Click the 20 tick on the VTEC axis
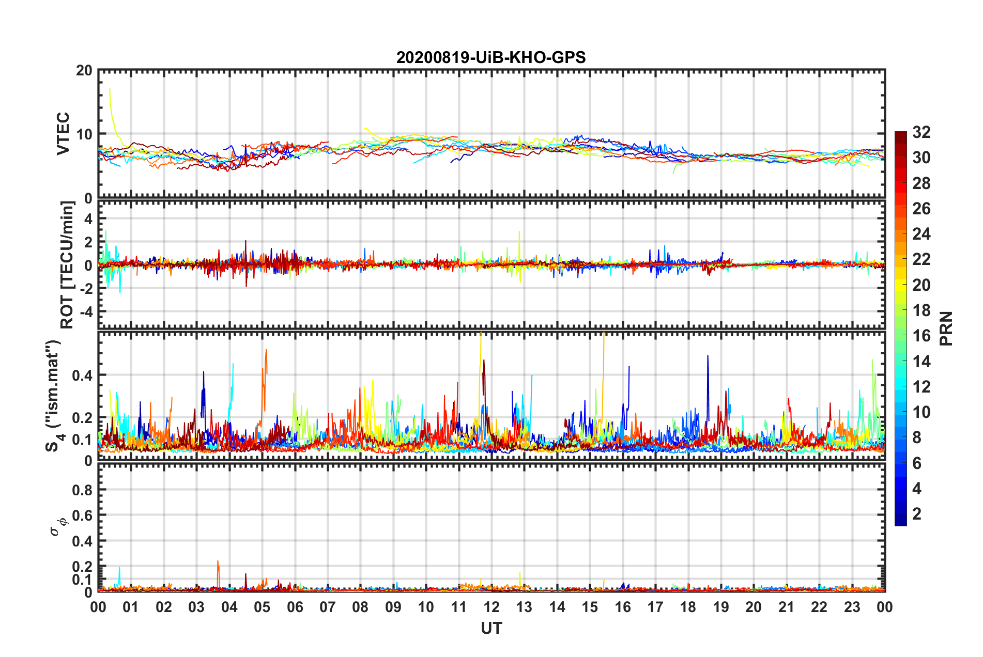Image resolution: width=983 pixels, height=657 pixels. tap(84, 71)
